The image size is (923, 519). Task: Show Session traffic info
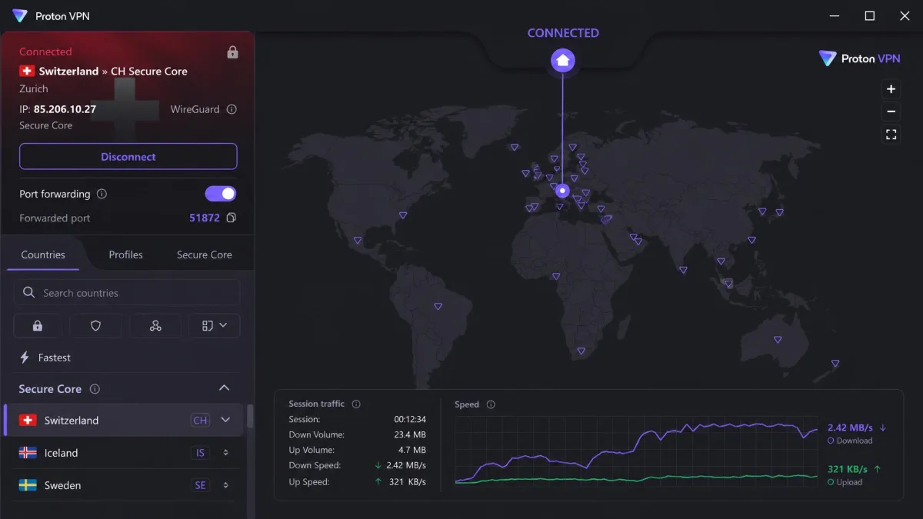[356, 404]
